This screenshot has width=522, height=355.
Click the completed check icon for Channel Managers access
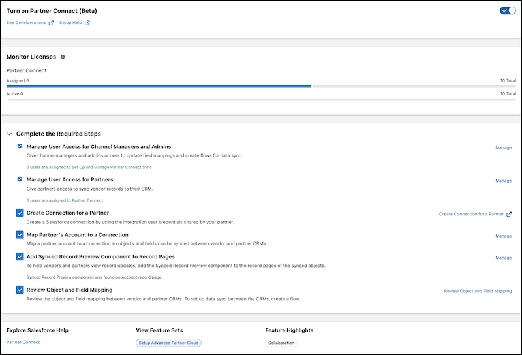(x=20, y=146)
